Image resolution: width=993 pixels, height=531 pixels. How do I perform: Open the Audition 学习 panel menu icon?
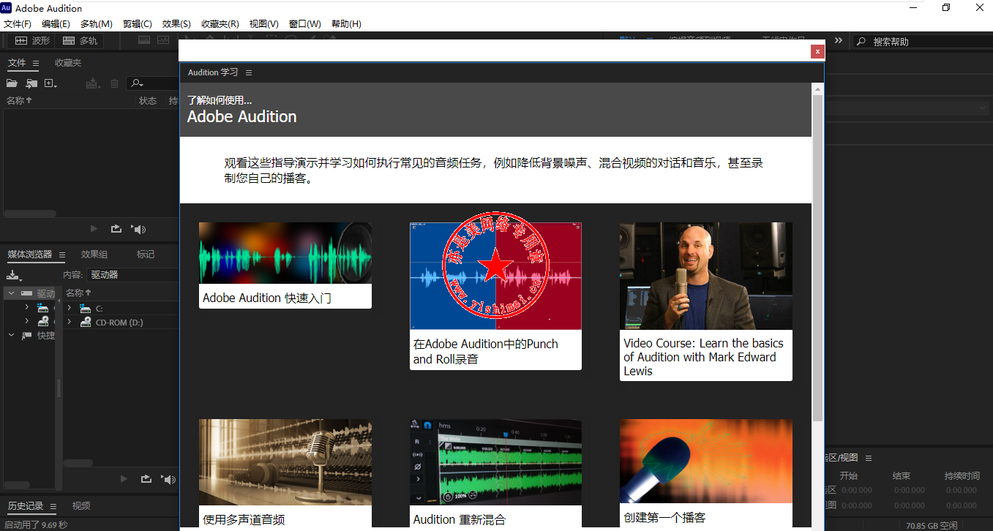tap(249, 72)
